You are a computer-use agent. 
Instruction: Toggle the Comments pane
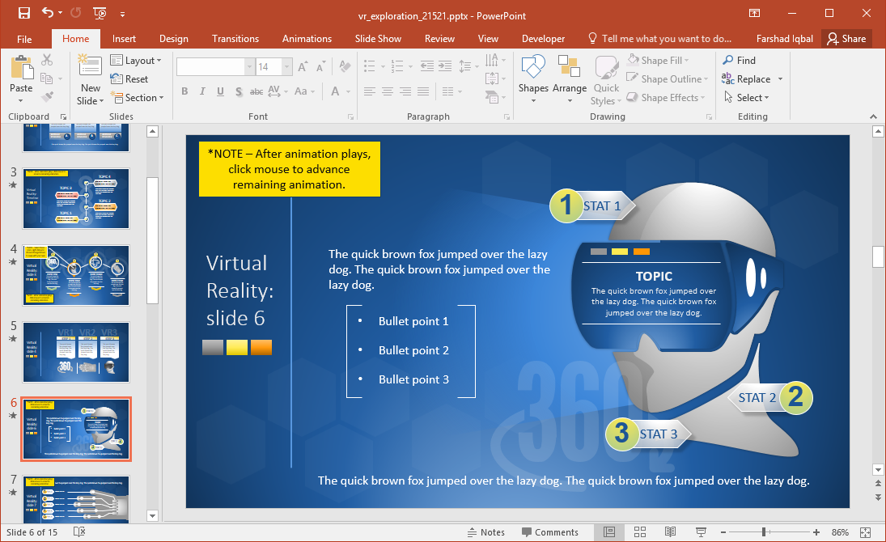550,532
